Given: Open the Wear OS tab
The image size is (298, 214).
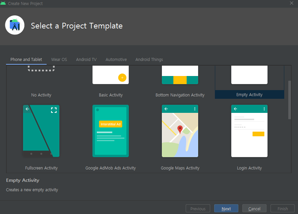Looking at the screenshot, I should [x=59, y=59].
